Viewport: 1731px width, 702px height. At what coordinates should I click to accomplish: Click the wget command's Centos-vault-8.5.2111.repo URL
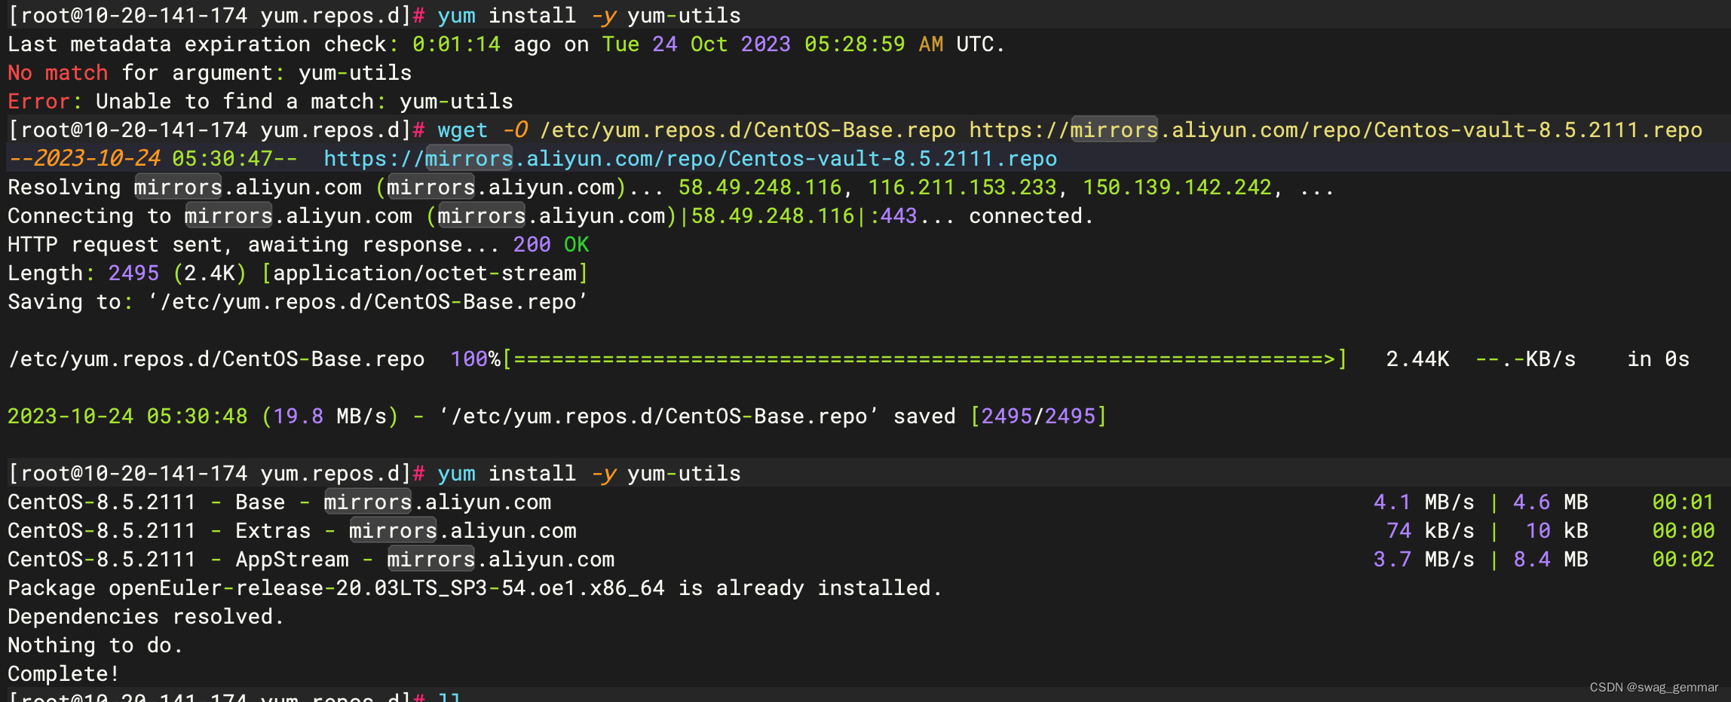point(1335,130)
